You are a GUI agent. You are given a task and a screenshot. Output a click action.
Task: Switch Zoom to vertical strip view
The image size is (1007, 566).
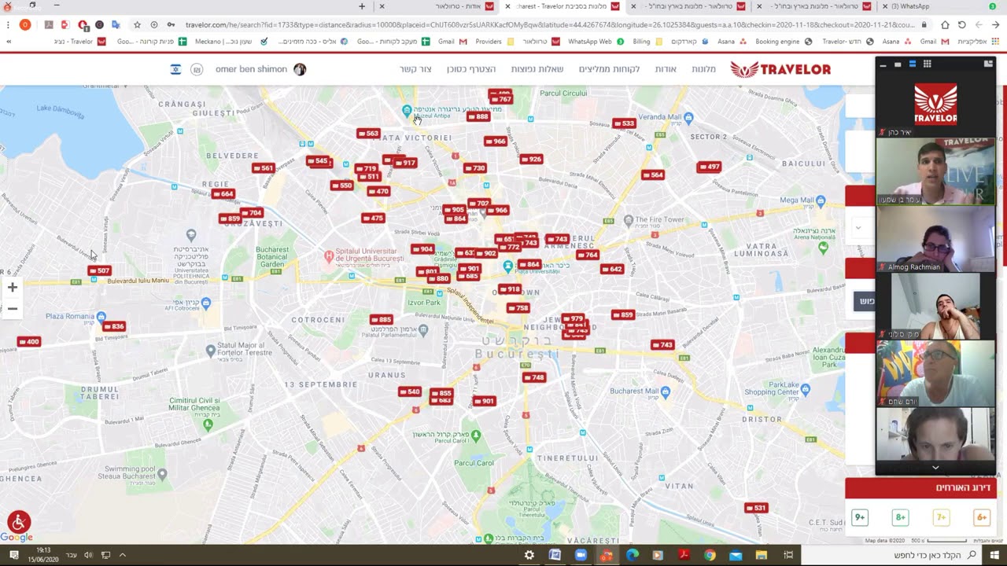click(x=913, y=64)
